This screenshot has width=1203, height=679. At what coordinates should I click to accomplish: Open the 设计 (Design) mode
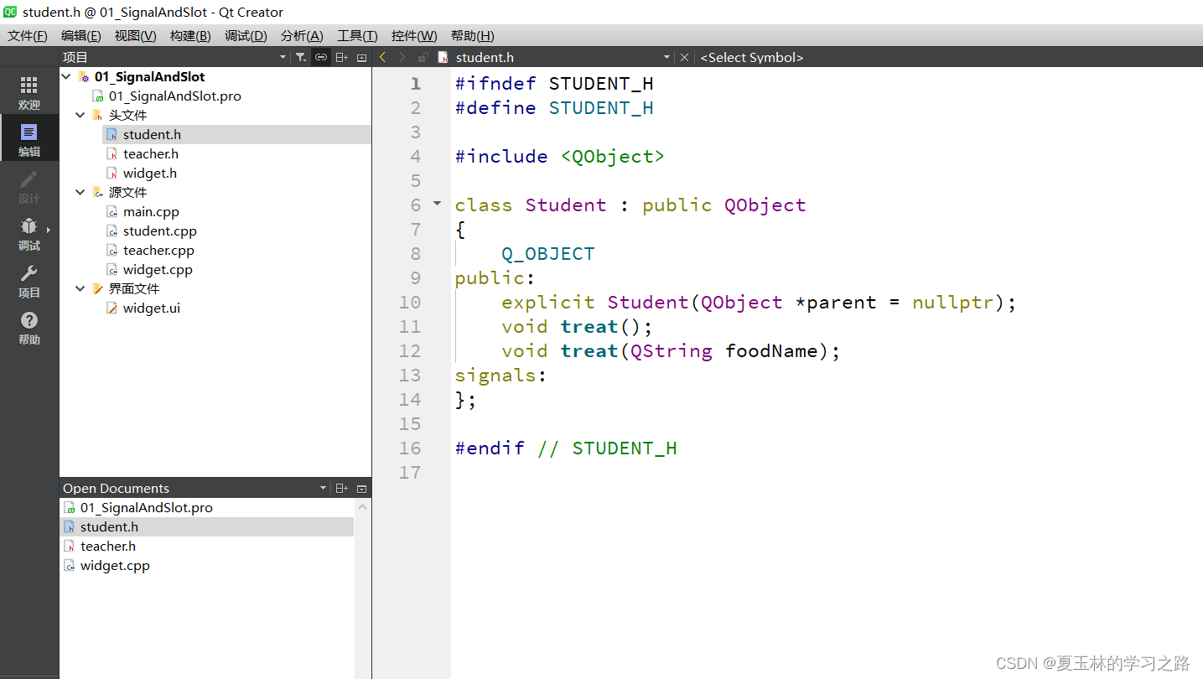(x=29, y=185)
